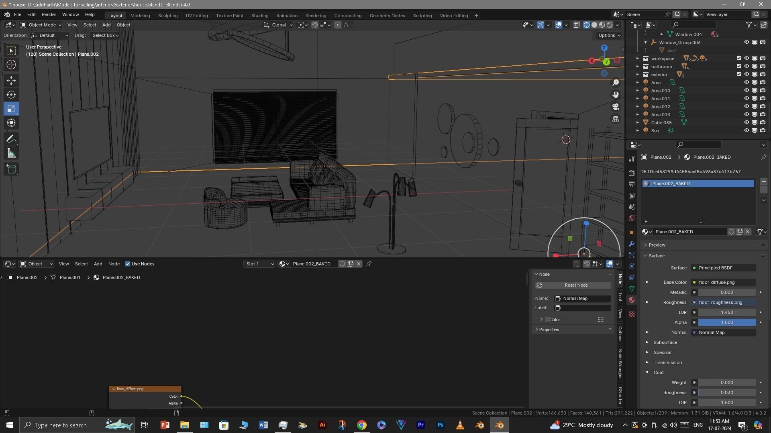Open the Texture properties checker tab
Viewport: 771px width, 433px height.
632,314
